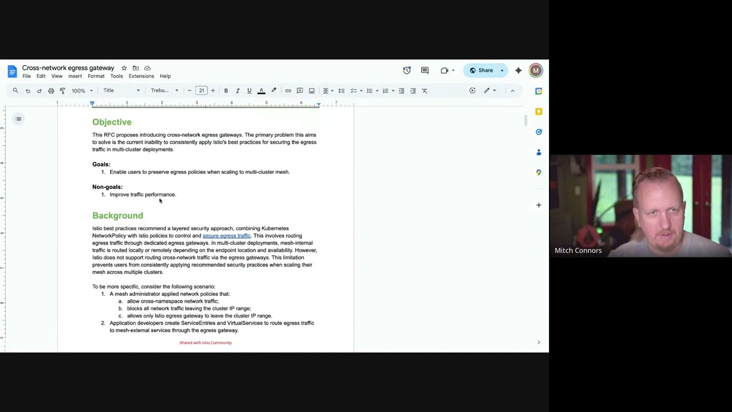Click the spinning activity indicator icon in toolbar

pyautogui.click(x=472, y=90)
